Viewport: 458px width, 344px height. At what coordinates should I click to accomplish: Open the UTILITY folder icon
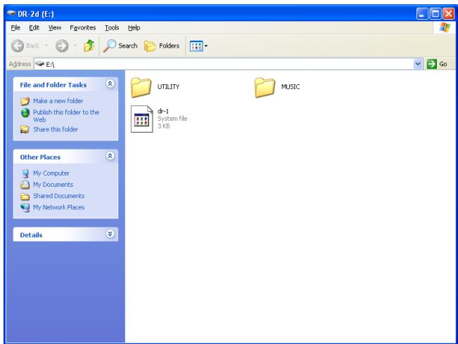pyautogui.click(x=142, y=86)
